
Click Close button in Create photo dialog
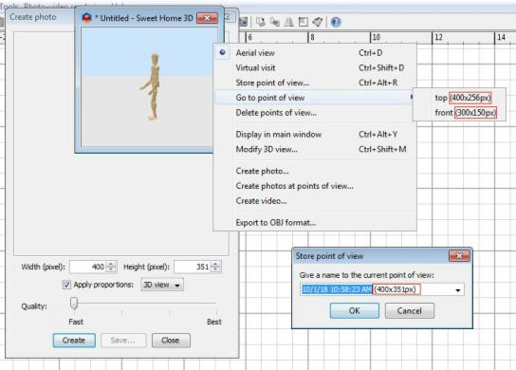coord(171,341)
